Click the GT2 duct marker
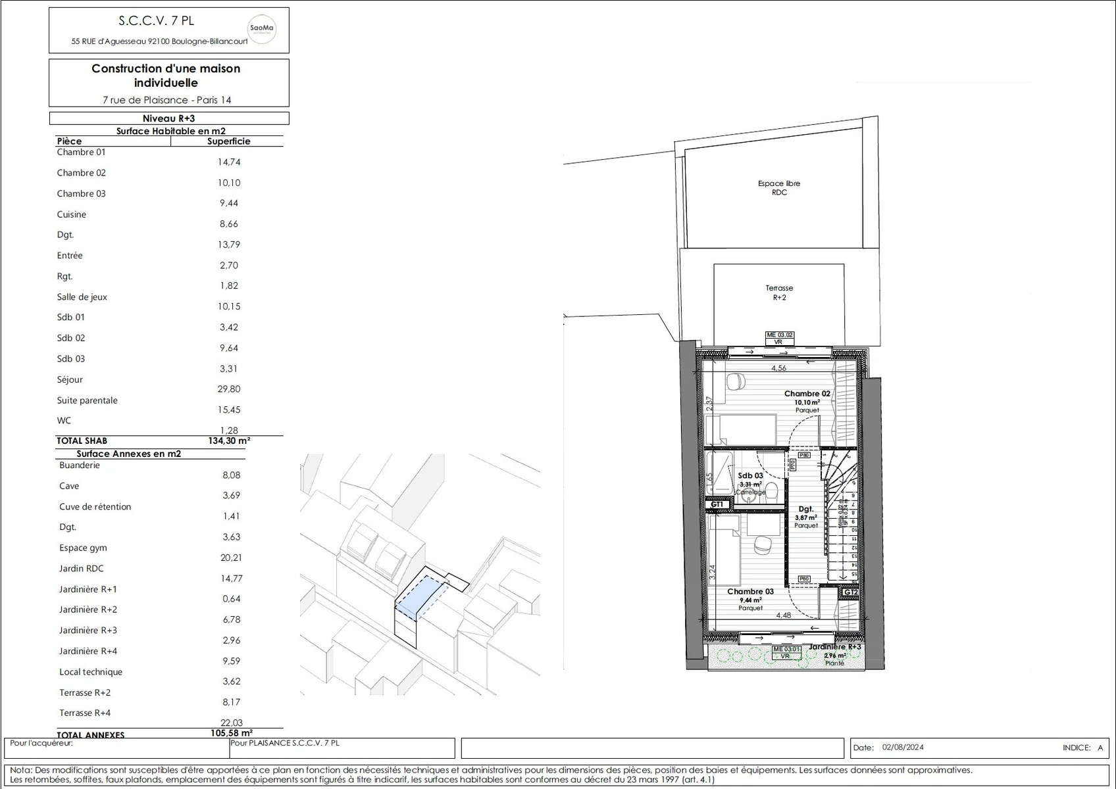 pyautogui.click(x=850, y=592)
